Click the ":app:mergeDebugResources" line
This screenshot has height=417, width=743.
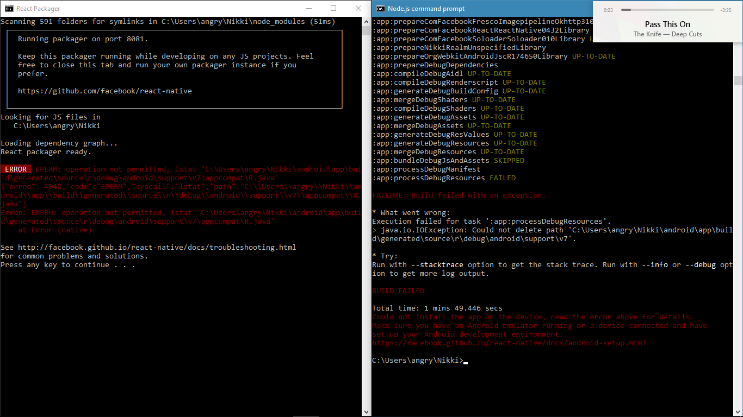point(448,152)
